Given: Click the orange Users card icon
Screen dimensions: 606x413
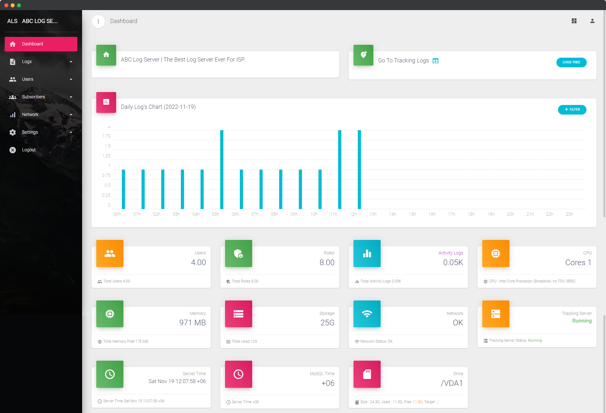Looking at the screenshot, I should click(x=110, y=253).
